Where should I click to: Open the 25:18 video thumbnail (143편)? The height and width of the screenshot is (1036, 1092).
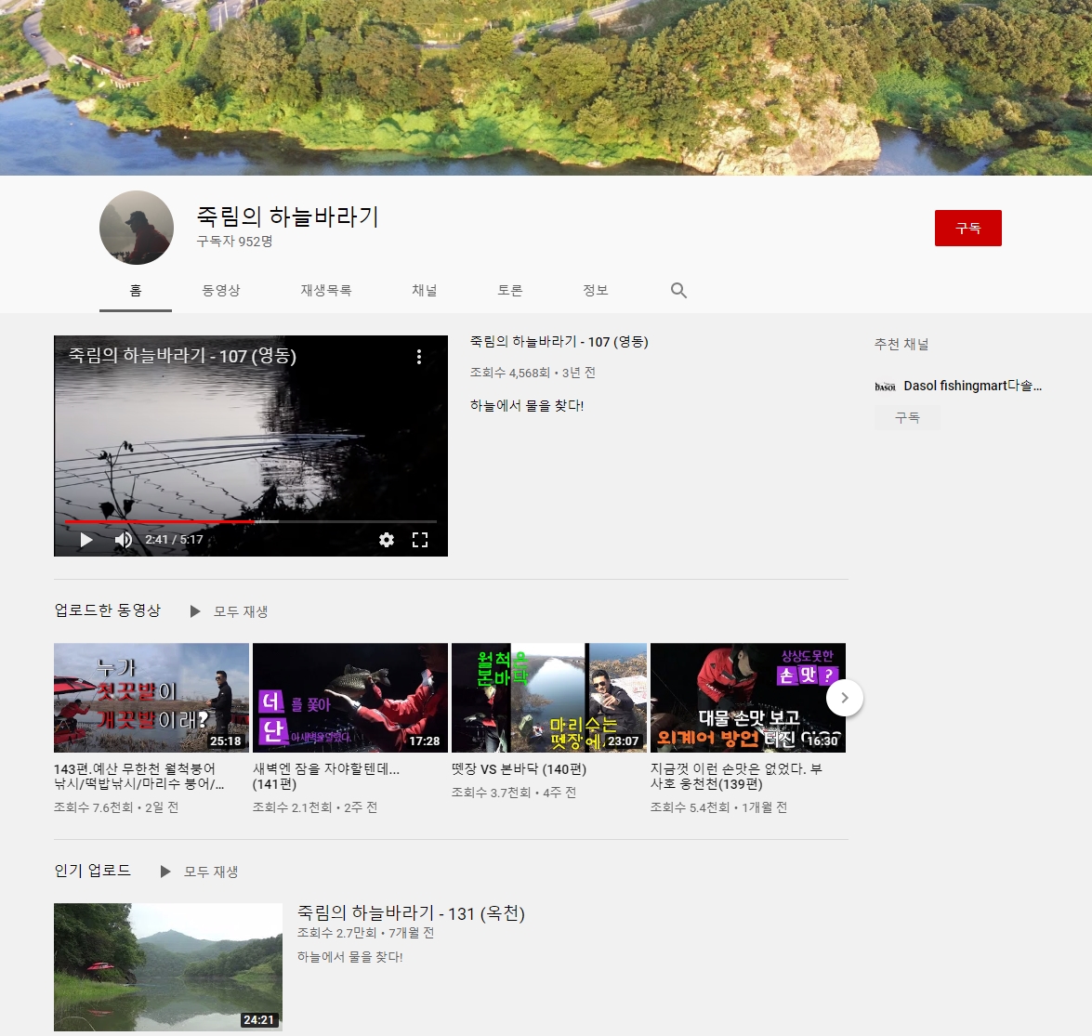151,698
